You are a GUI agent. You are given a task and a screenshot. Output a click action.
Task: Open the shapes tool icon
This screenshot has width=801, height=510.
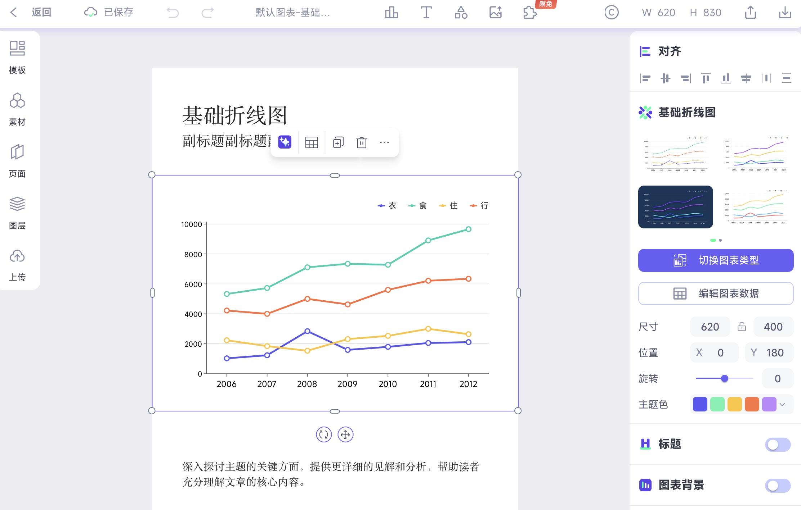click(x=461, y=13)
